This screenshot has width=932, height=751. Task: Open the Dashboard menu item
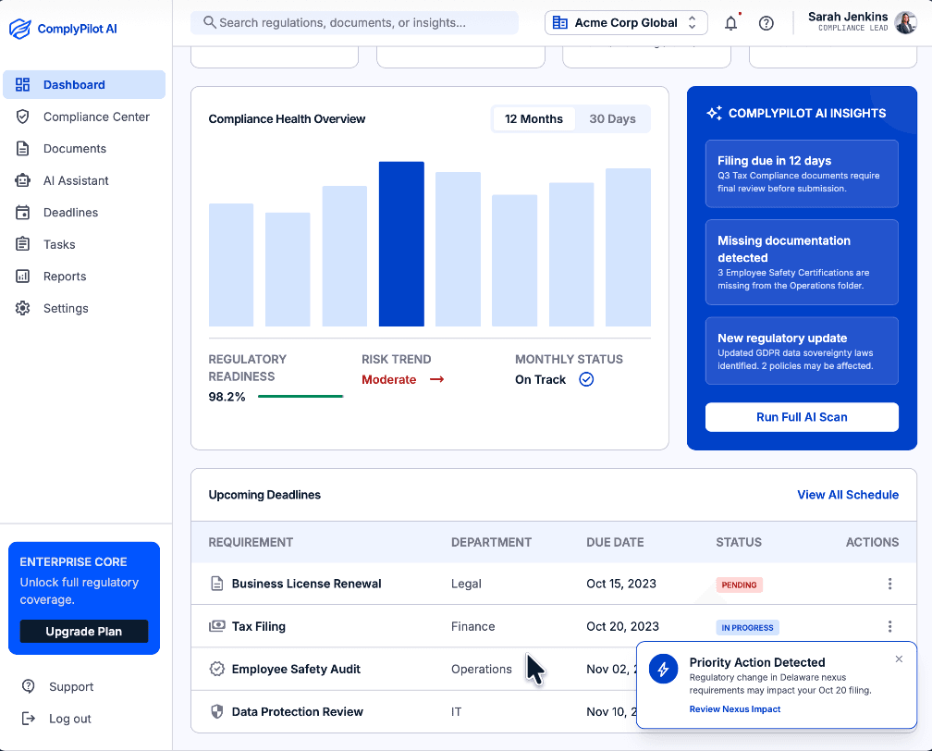pyautogui.click(x=84, y=84)
